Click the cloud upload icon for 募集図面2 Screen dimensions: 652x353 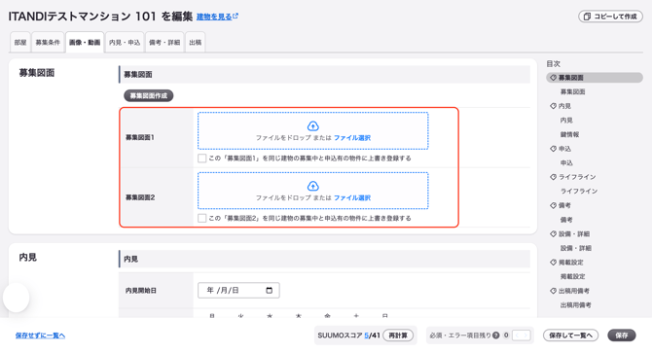point(313,186)
